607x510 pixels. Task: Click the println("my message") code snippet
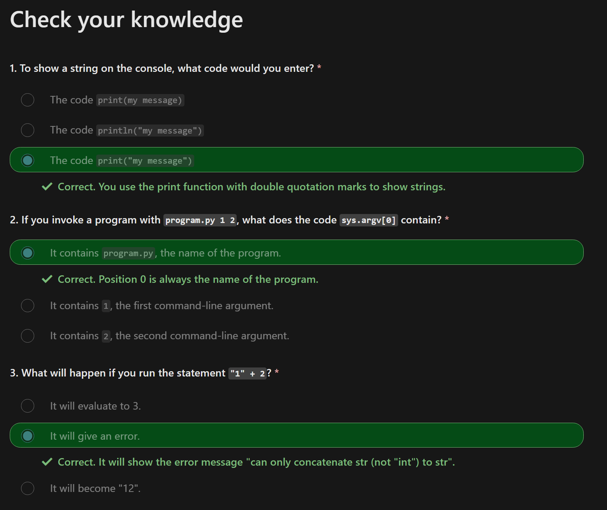[150, 131]
